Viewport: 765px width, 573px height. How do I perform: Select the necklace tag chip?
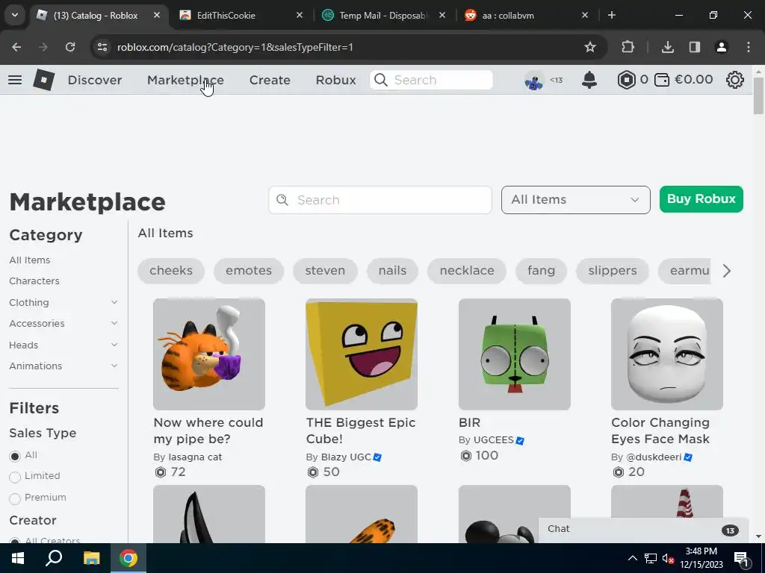(x=467, y=271)
